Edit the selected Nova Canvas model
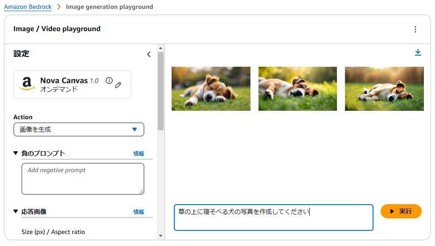Viewport: 435px width, 246px height. [118, 85]
